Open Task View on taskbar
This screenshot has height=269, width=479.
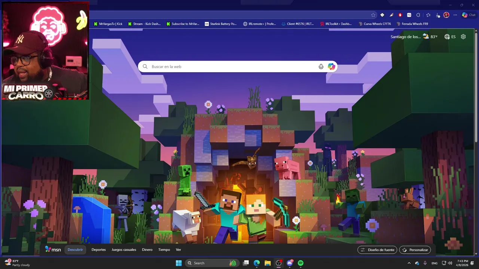[x=246, y=263]
